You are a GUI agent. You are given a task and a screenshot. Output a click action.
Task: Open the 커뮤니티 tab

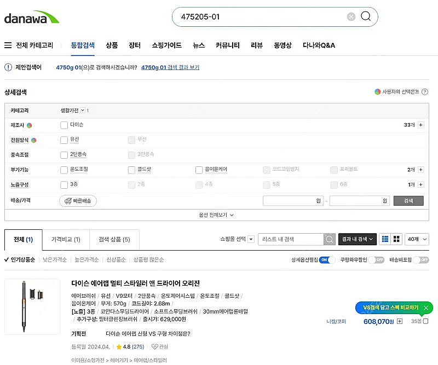(x=228, y=45)
